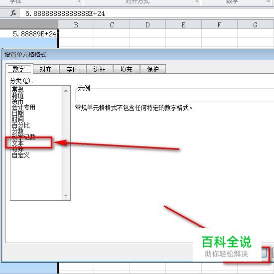Select 分数 in the category list
This screenshot has height=274, width=274.
tap(17, 131)
